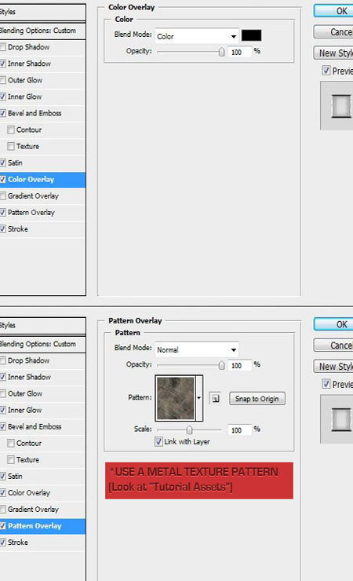Toggle the Link with Layer checkbox

158,442
